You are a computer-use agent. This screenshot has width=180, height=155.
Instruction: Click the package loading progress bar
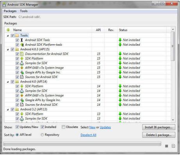pyautogui.click(x=82, y=144)
